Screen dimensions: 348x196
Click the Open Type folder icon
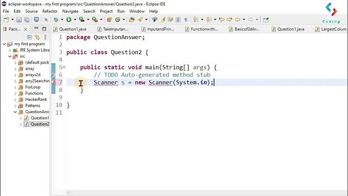(132, 20)
